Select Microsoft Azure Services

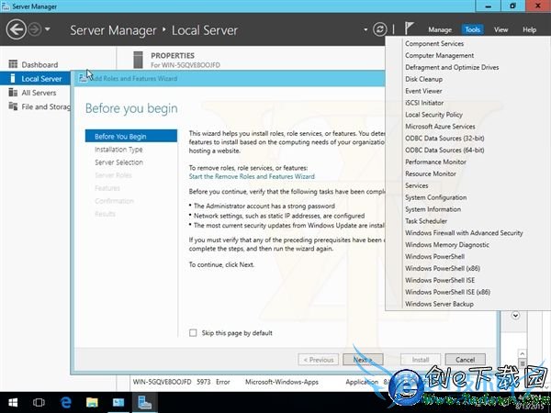point(440,127)
